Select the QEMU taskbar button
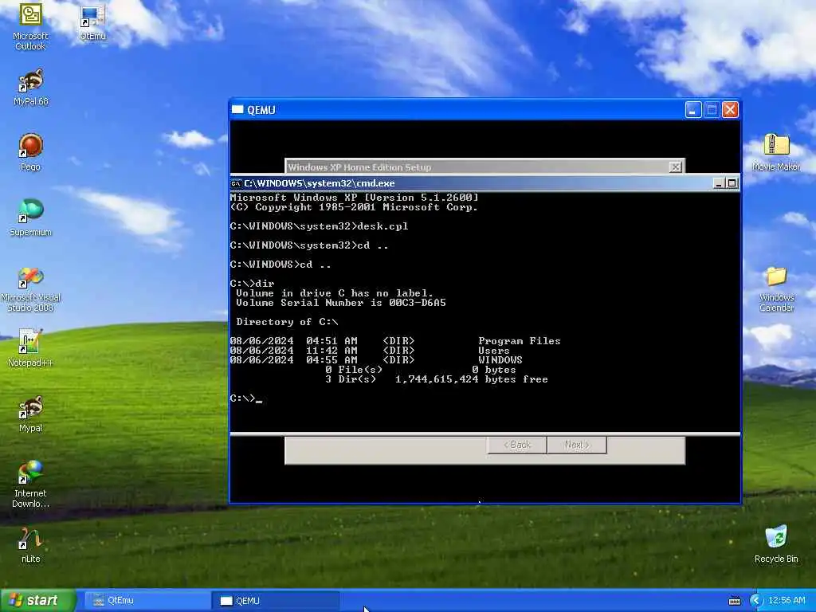 pyautogui.click(x=277, y=601)
